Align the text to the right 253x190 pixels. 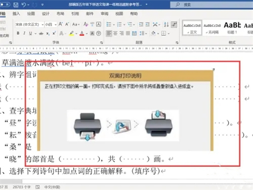[122, 33]
